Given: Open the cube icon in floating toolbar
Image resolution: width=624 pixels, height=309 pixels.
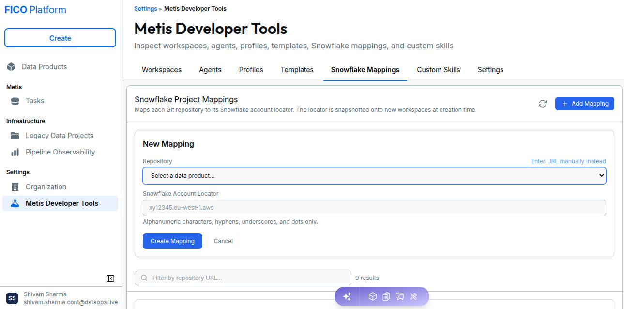Looking at the screenshot, I should (x=373, y=296).
